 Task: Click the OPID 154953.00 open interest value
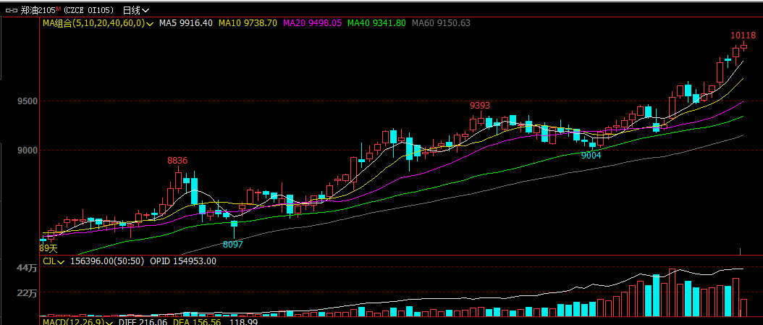pyautogui.click(x=183, y=261)
